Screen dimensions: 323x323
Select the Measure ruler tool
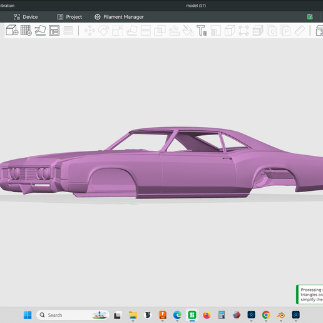[300, 31]
